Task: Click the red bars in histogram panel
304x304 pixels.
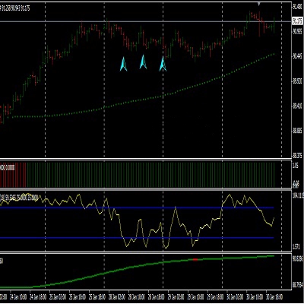Action: (13, 175)
